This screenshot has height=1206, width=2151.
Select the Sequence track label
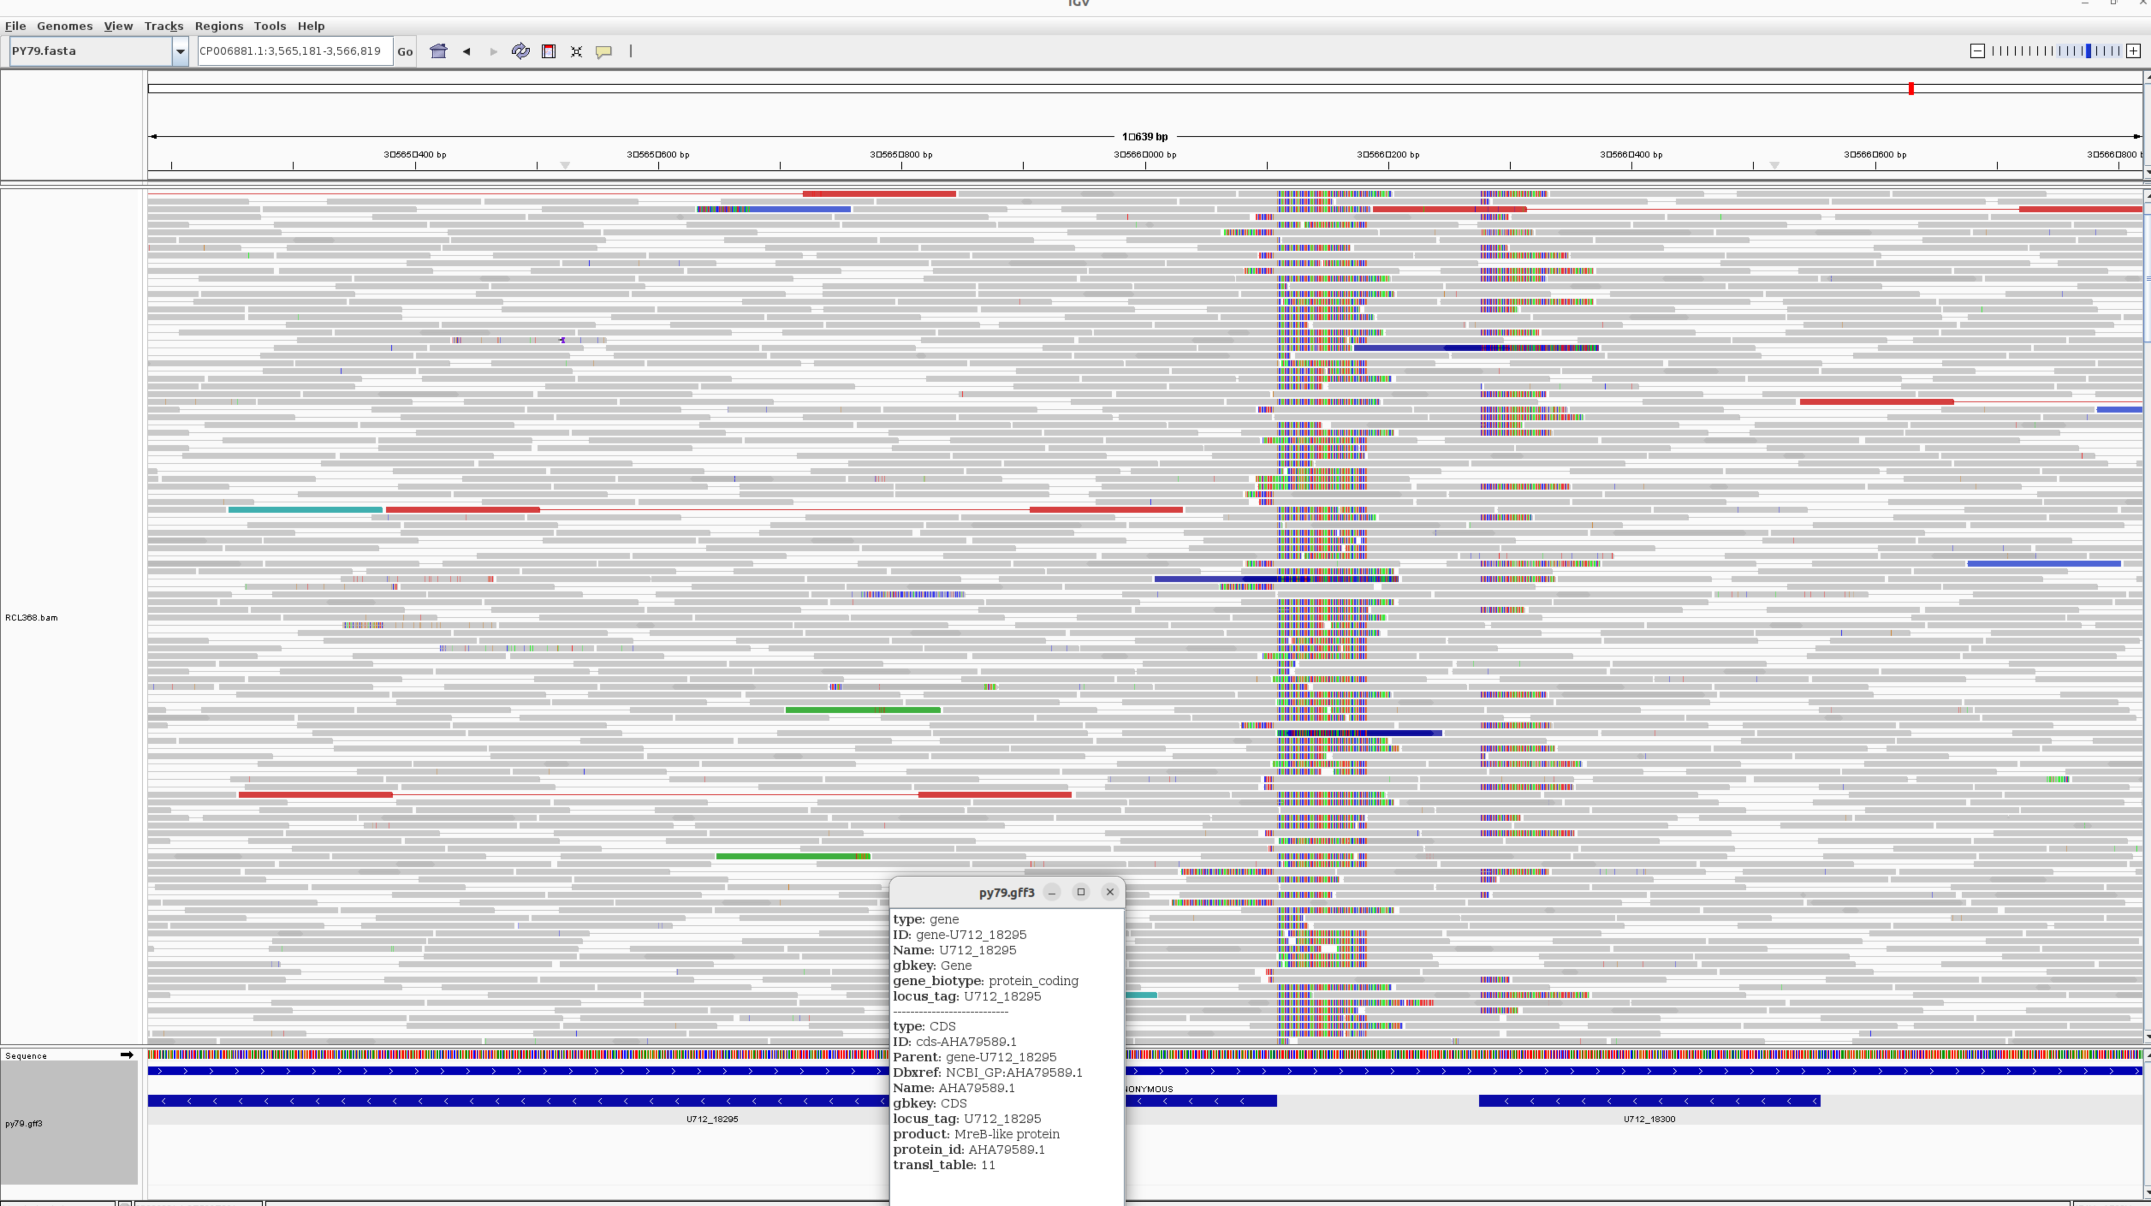coord(26,1056)
